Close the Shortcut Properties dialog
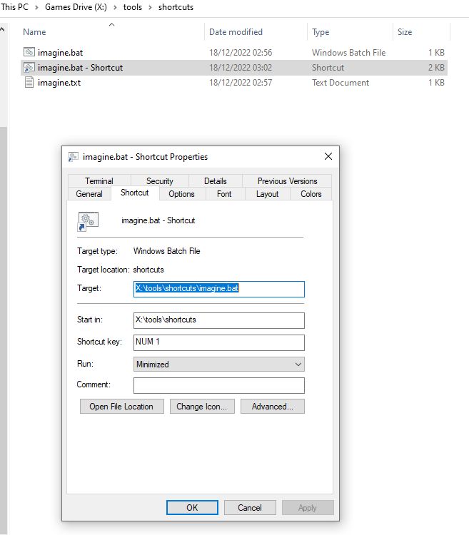The width and height of the screenshot is (469, 535). pyautogui.click(x=328, y=157)
